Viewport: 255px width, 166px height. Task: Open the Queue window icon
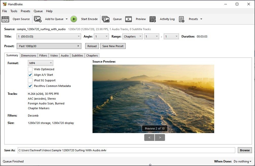[106, 19]
